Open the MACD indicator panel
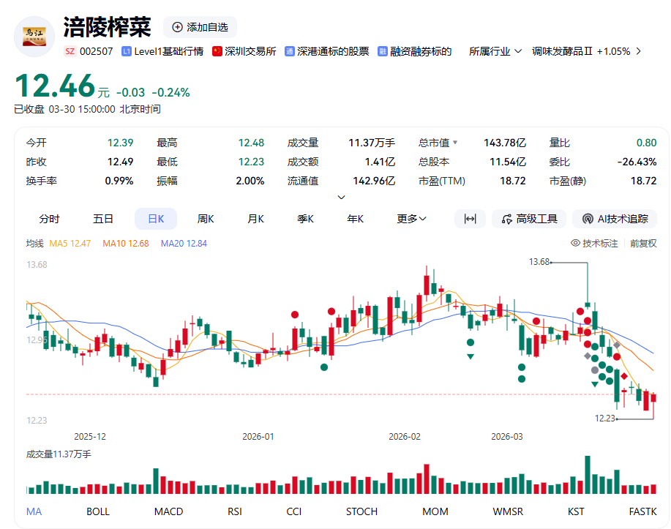 (x=168, y=511)
